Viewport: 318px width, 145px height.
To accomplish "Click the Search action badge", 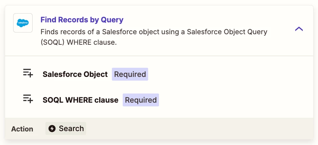I will click(66, 128).
